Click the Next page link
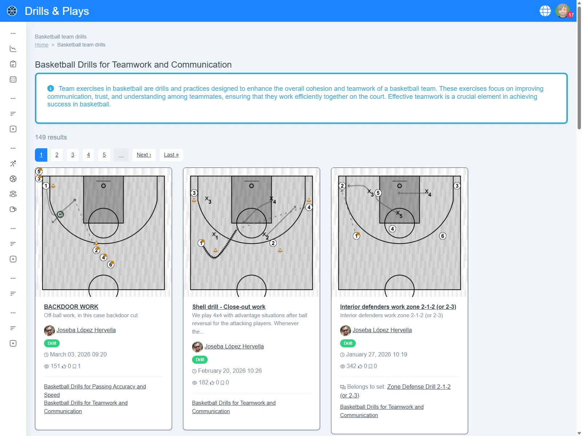This screenshot has width=582, height=436. (144, 155)
